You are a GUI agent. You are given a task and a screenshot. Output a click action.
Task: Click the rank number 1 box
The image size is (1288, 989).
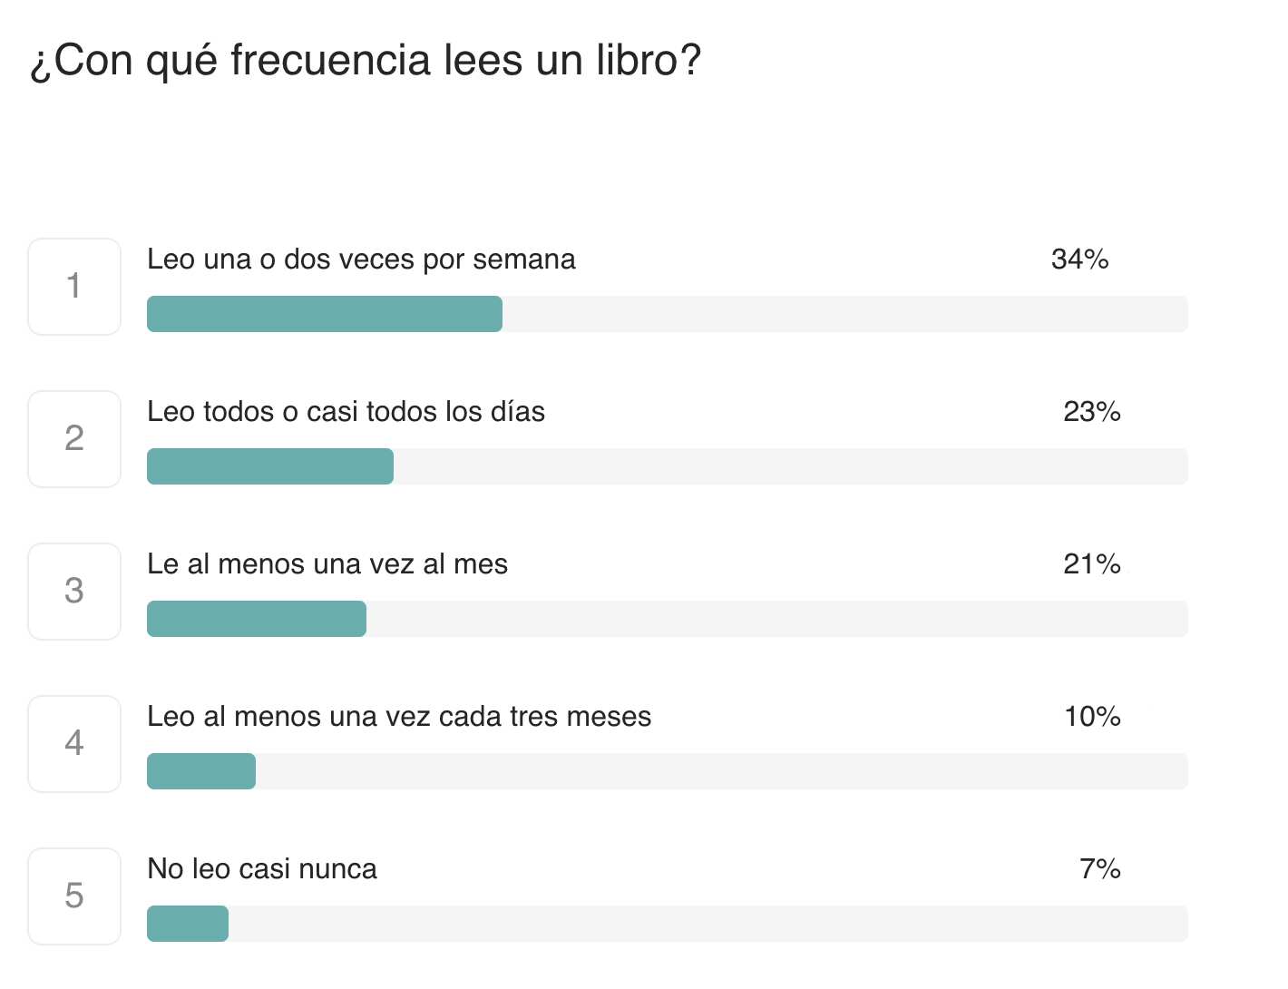[74, 287]
